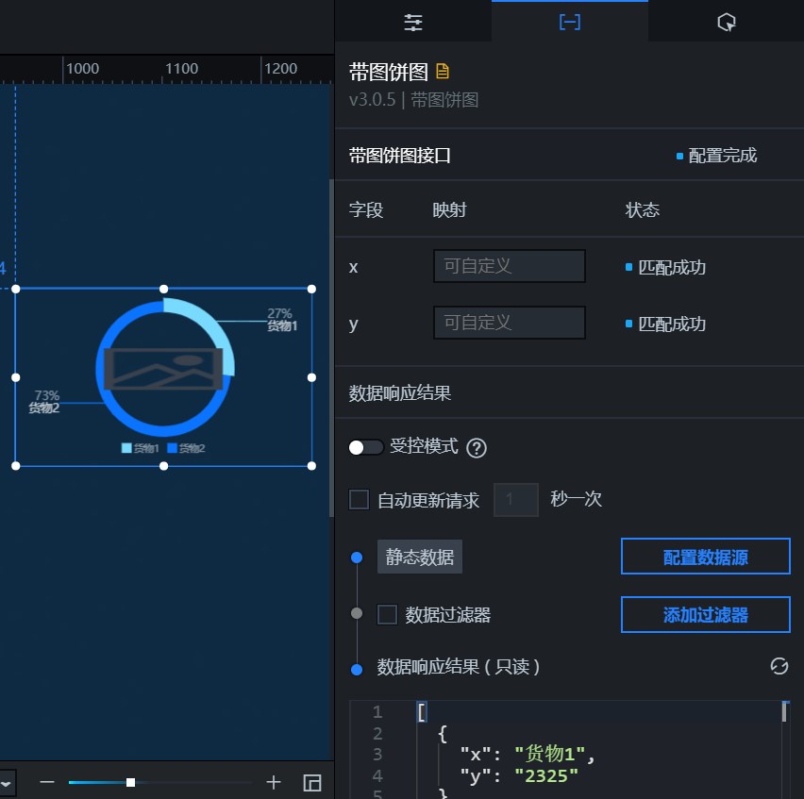
Task: Click the v3.0.5 version text
Action: (x=372, y=99)
